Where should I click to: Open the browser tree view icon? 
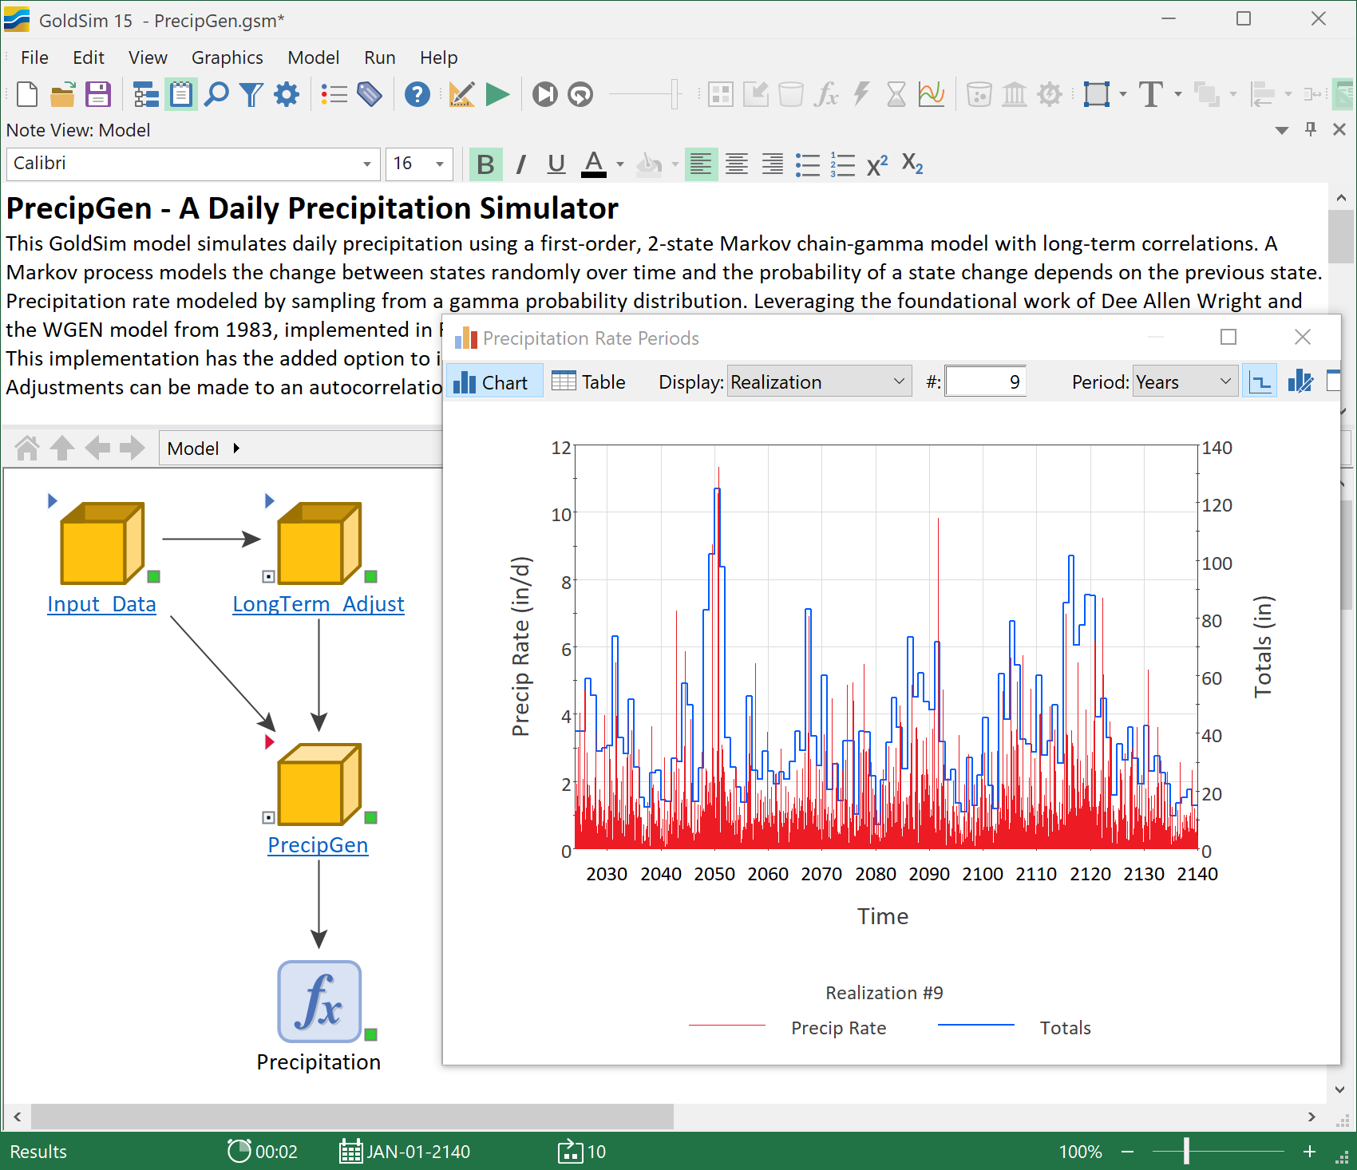click(144, 94)
